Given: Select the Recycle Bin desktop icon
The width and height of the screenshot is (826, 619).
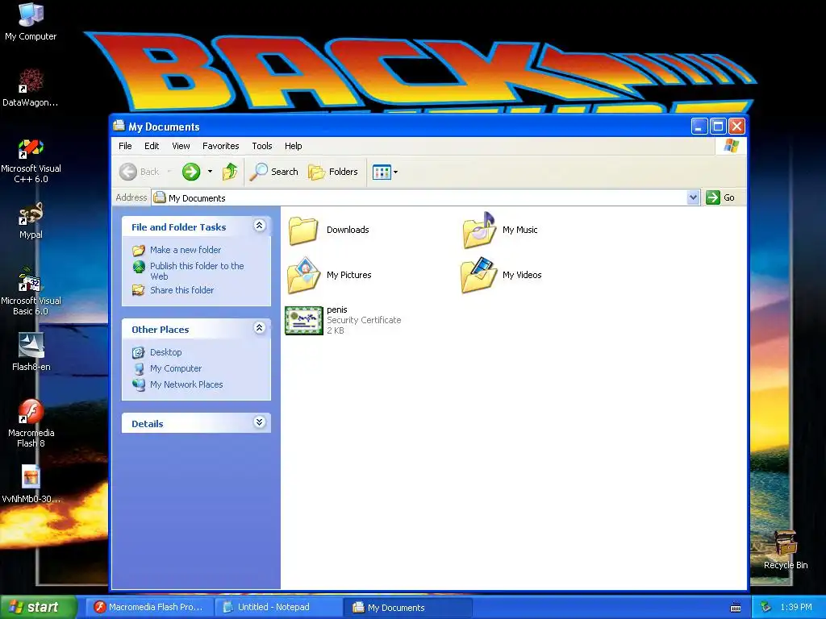Looking at the screenshot, I should 786,550.
